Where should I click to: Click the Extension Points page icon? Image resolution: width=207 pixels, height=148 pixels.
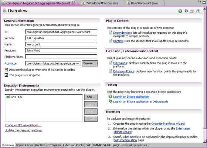click(x=111, y=71)
